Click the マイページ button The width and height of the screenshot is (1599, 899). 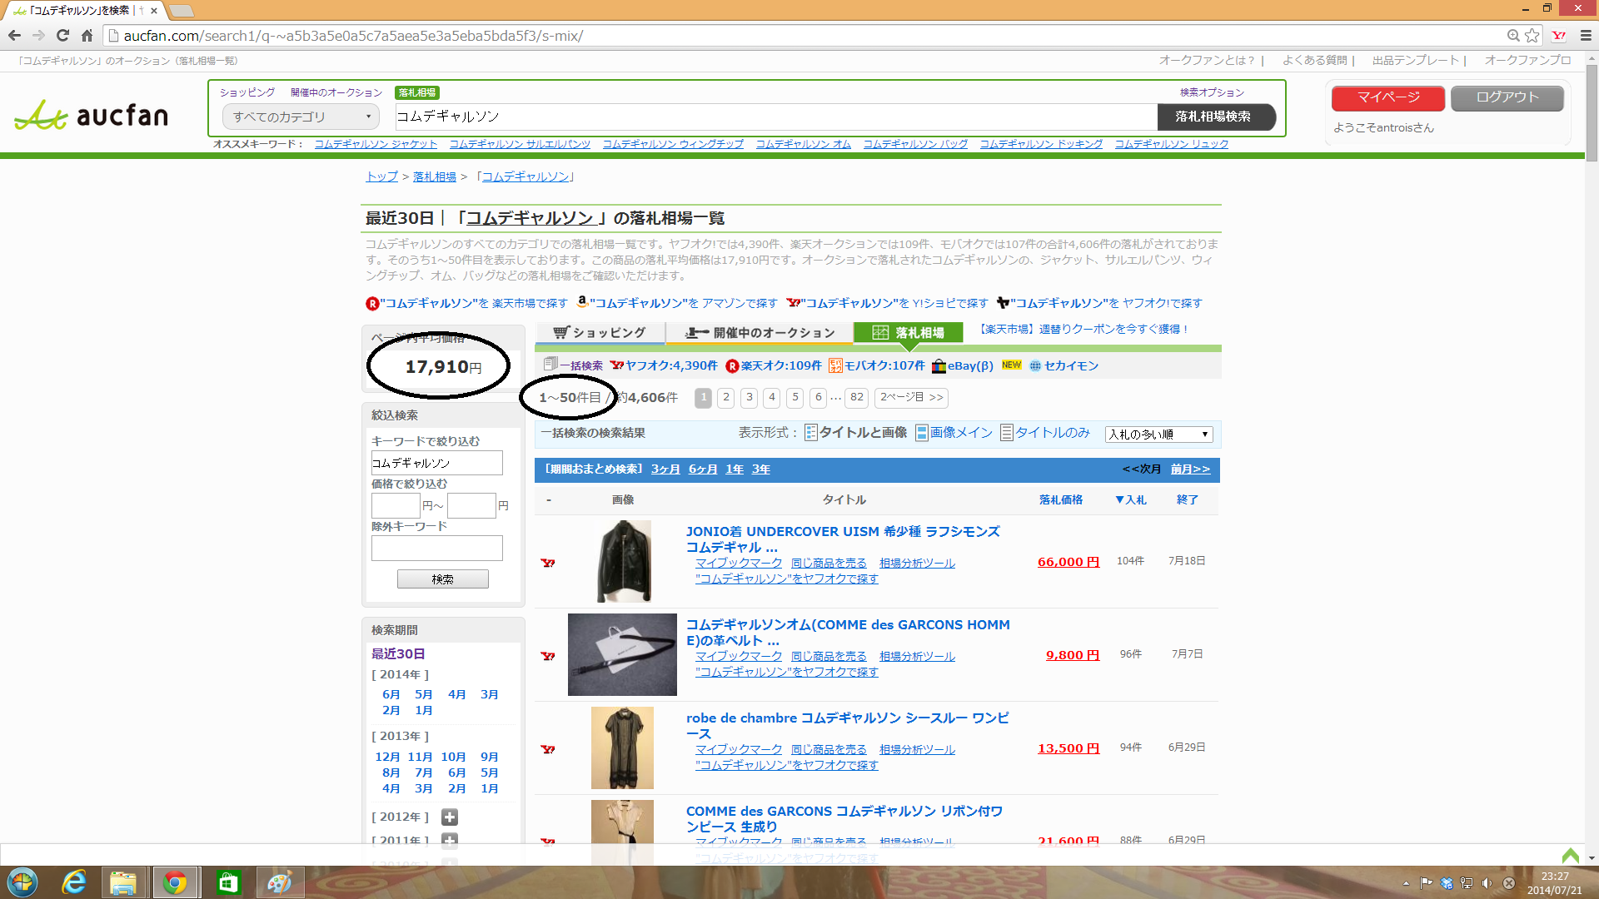(1388, 97)
